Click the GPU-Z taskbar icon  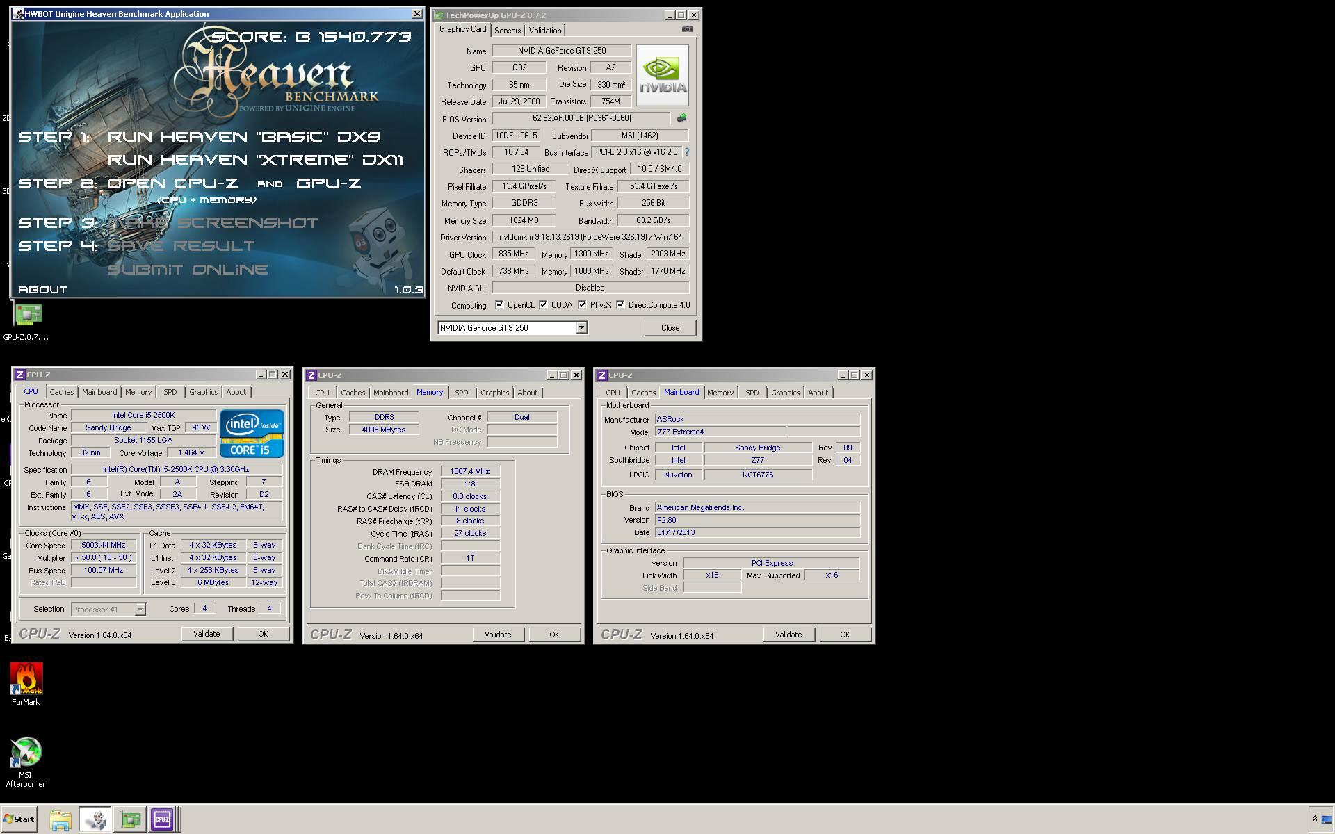tap(130, 819)
